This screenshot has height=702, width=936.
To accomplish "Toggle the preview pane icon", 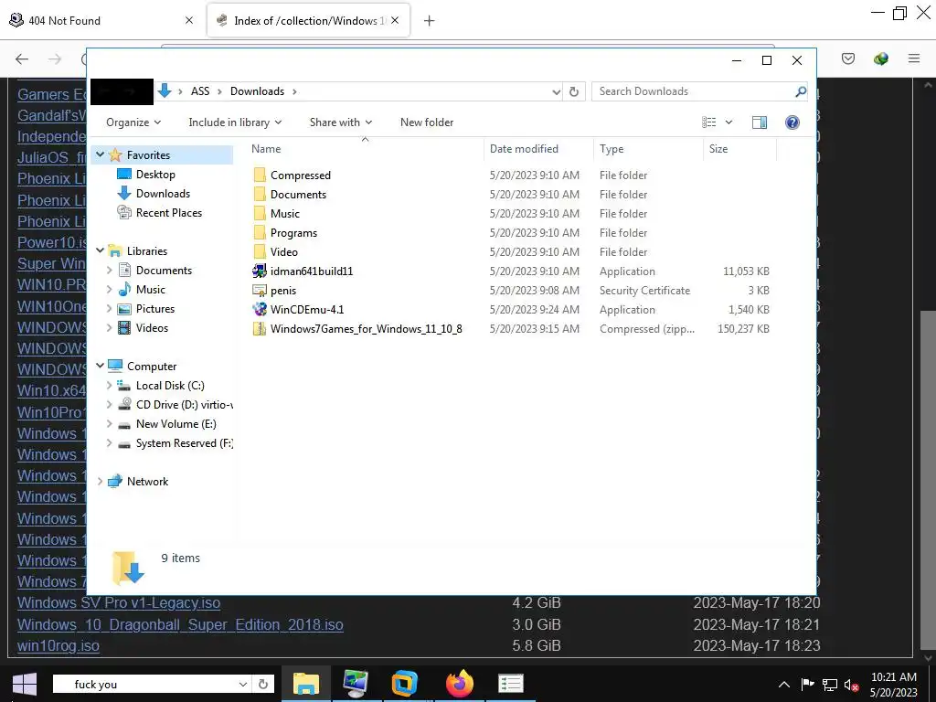I will (760, 122).
